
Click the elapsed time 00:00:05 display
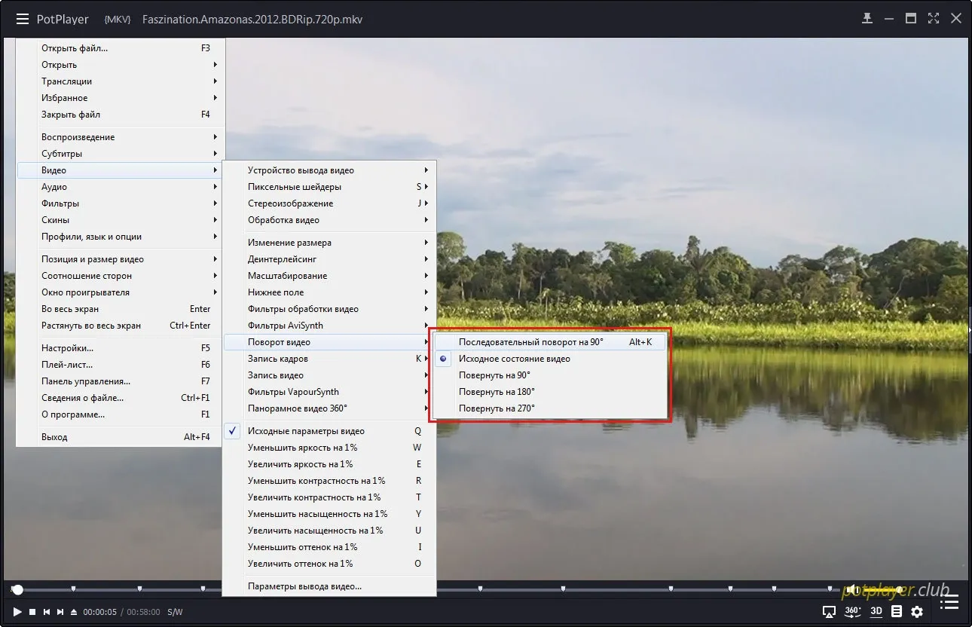99,612
